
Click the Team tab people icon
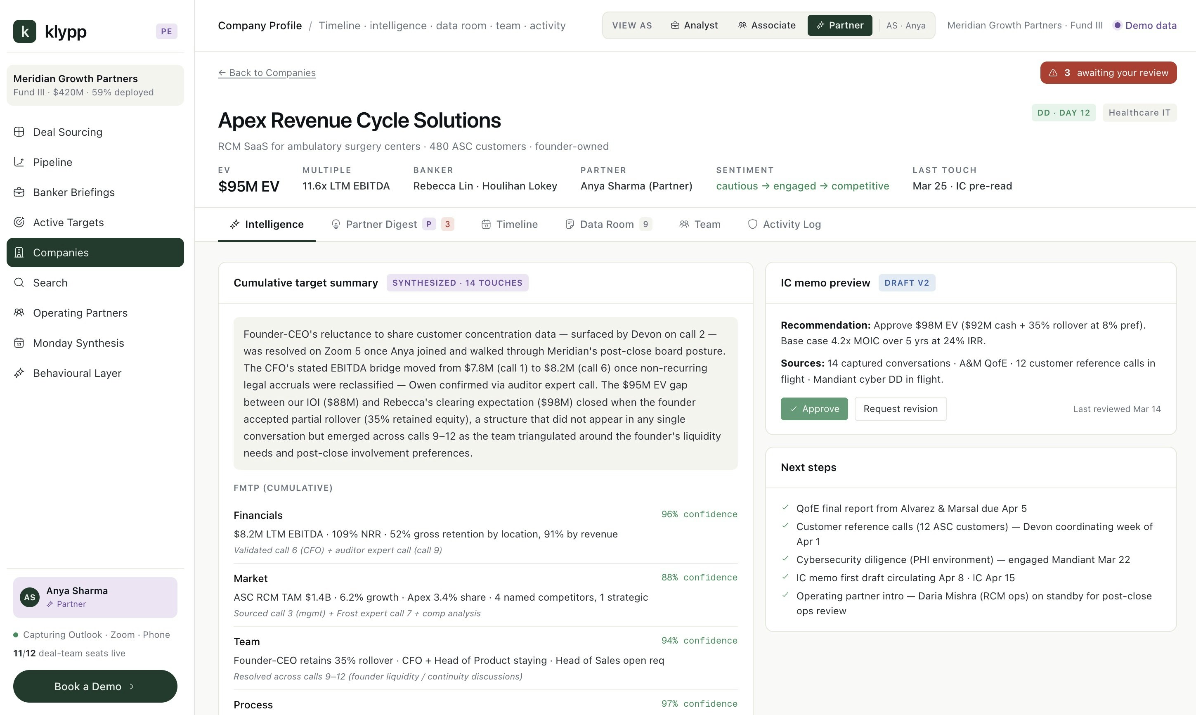coord(684,225)
